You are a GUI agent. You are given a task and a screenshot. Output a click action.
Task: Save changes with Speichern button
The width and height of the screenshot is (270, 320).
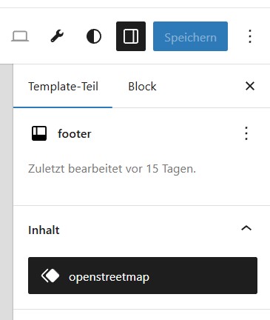coord(190,36)
